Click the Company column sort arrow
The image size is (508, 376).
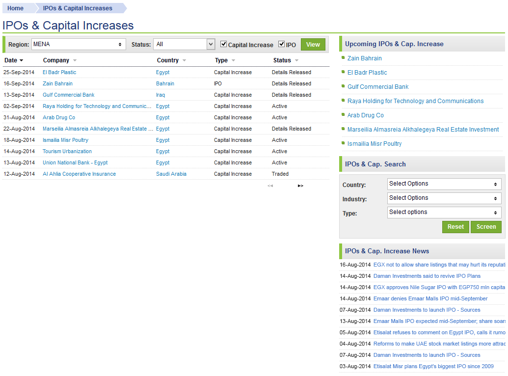(75, 60)
